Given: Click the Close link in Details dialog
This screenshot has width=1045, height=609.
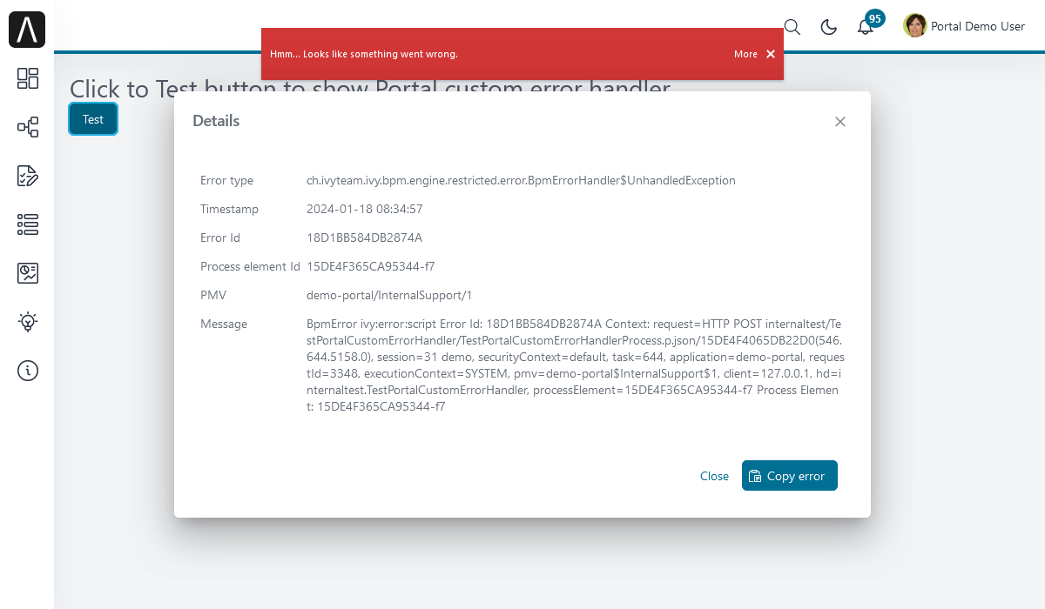Looking at the screenshot, I should [714, 476].
